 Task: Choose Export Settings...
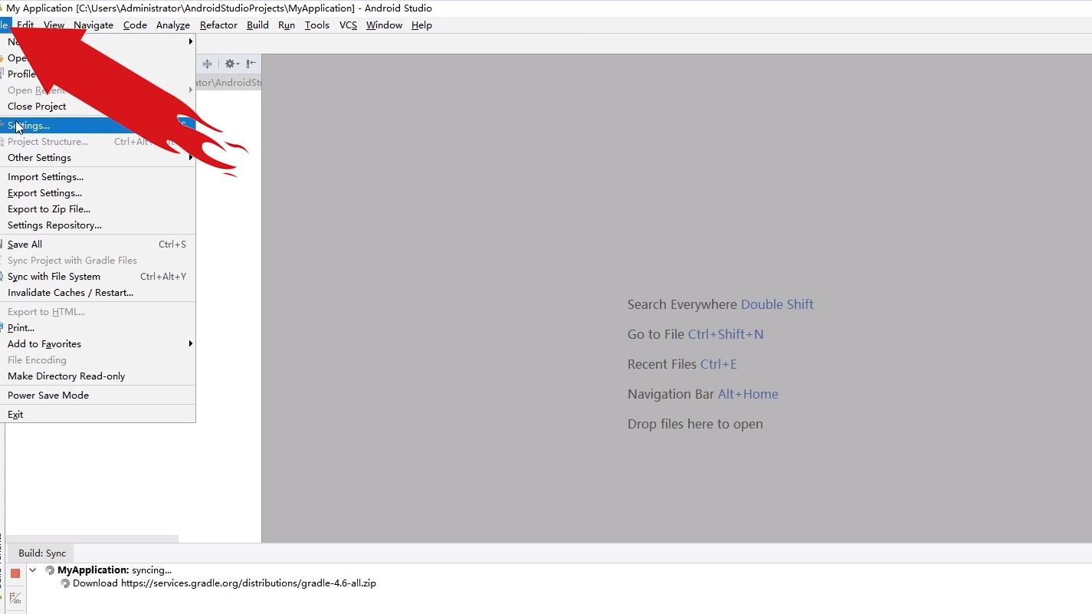[98, 193]
